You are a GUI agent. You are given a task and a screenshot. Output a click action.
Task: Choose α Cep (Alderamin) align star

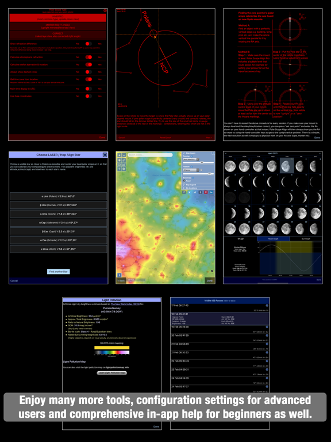point(58,223)
